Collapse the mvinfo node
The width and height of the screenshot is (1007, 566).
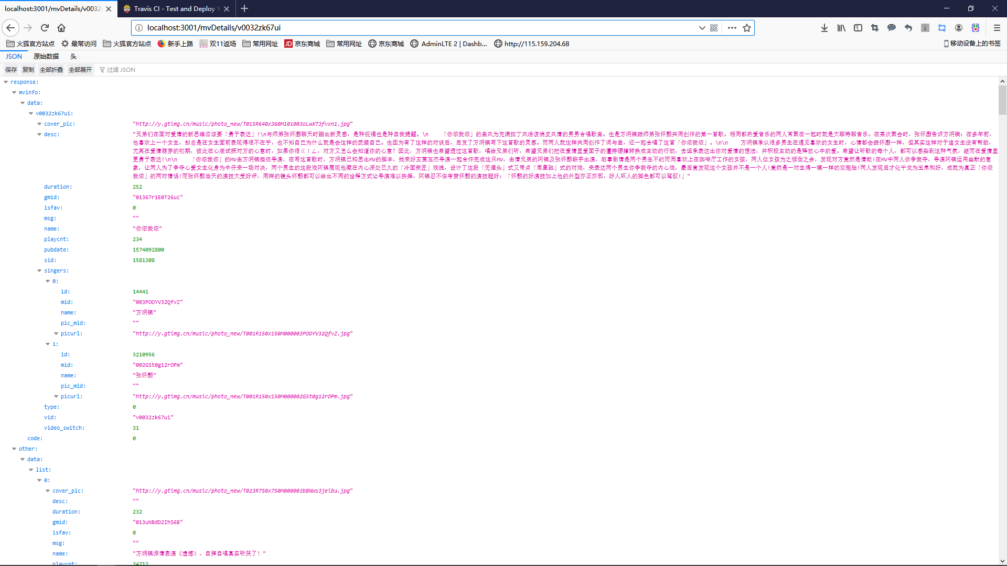[14, 93]
